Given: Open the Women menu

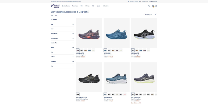Looking at the screenshot, I should click(87, 6).
